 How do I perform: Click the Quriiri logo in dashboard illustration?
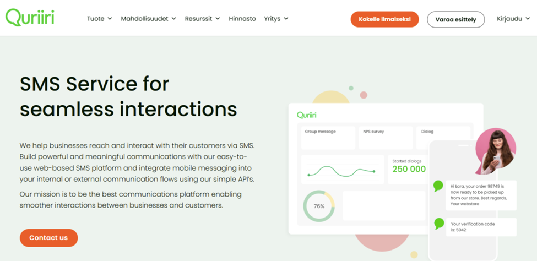coord(307,115)
